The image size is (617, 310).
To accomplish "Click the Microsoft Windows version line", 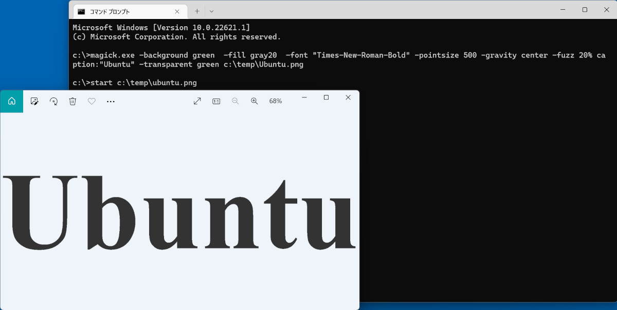I will point(161,27).
